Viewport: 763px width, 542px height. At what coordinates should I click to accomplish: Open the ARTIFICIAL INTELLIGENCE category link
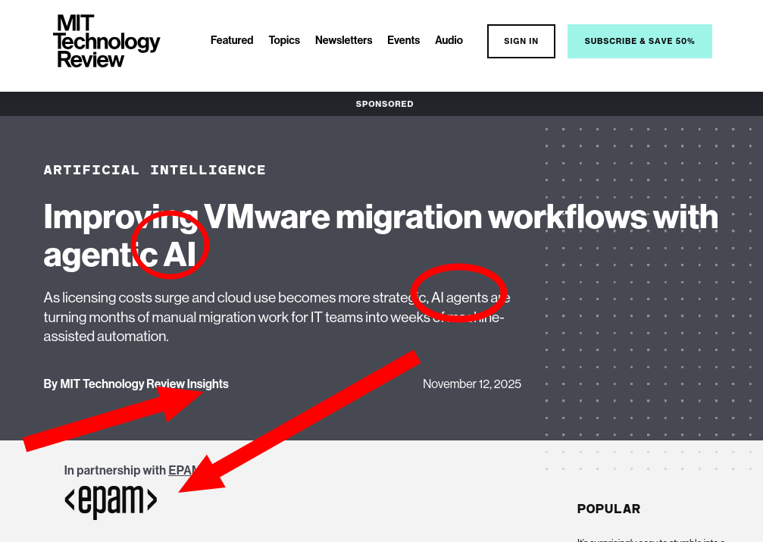click(x=155, y=170)
